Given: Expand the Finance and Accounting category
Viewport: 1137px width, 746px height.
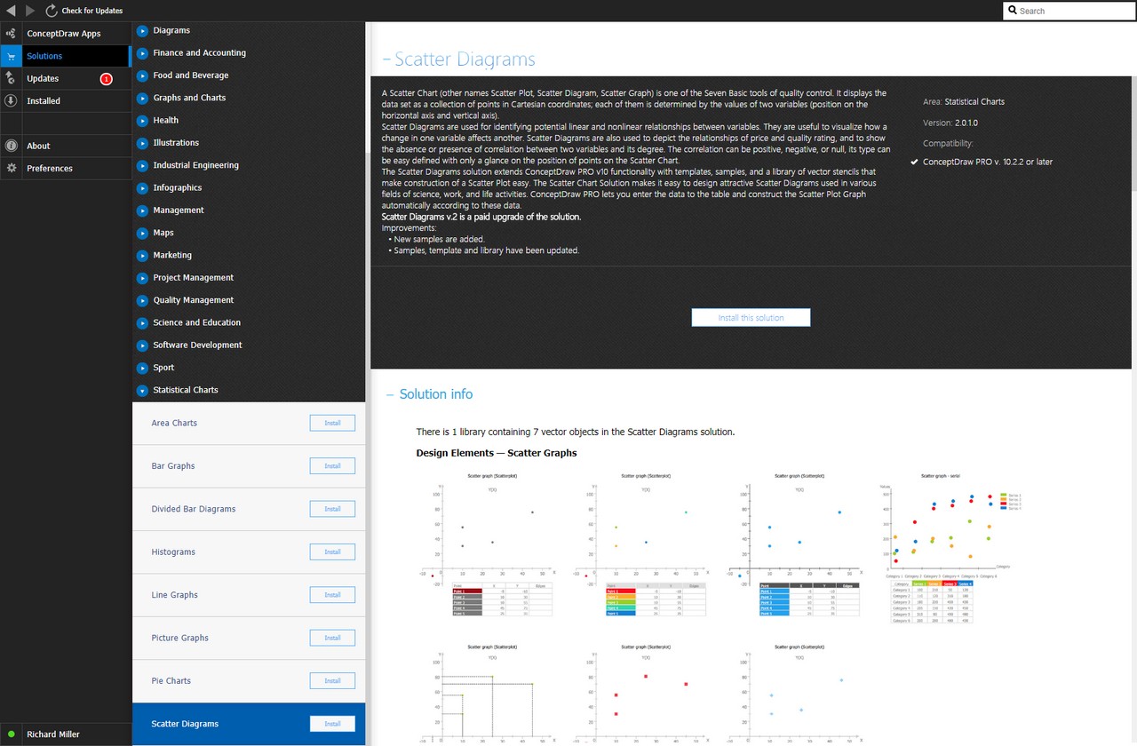Looking at the screenshot, I should tap(142, 52).
